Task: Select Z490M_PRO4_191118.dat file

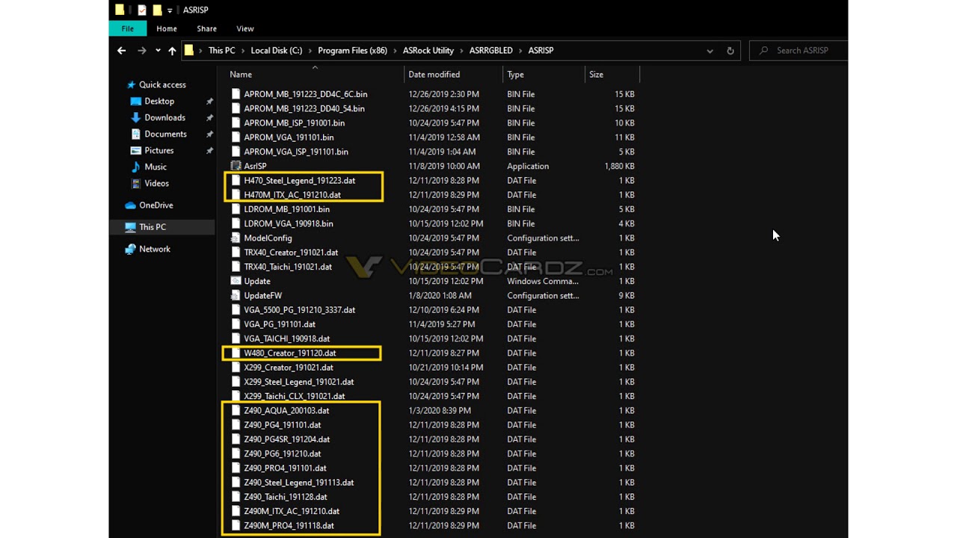Action: [x=289, y=525]
